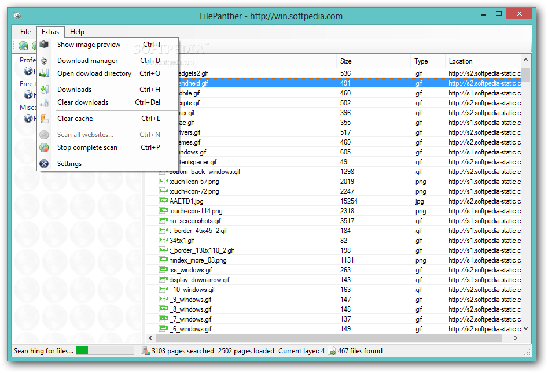Viewport: 548px width, 373px height.
Task: Select the _9_windows.gif file name
Action: point(190,300)
